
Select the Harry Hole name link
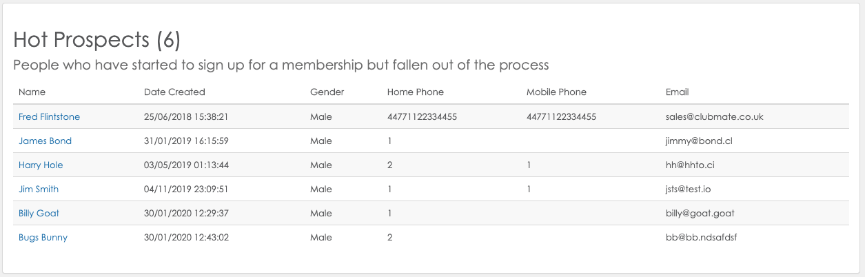pos(41,165)
